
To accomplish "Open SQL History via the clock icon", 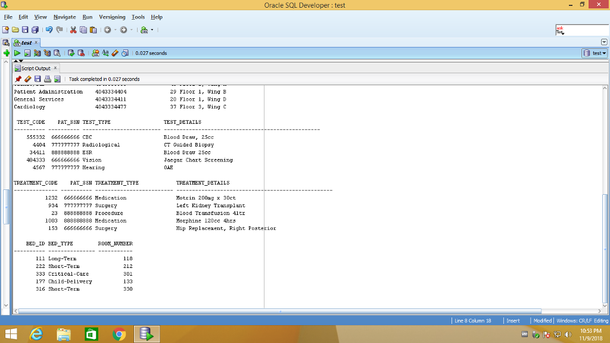I will click(125, 53).
